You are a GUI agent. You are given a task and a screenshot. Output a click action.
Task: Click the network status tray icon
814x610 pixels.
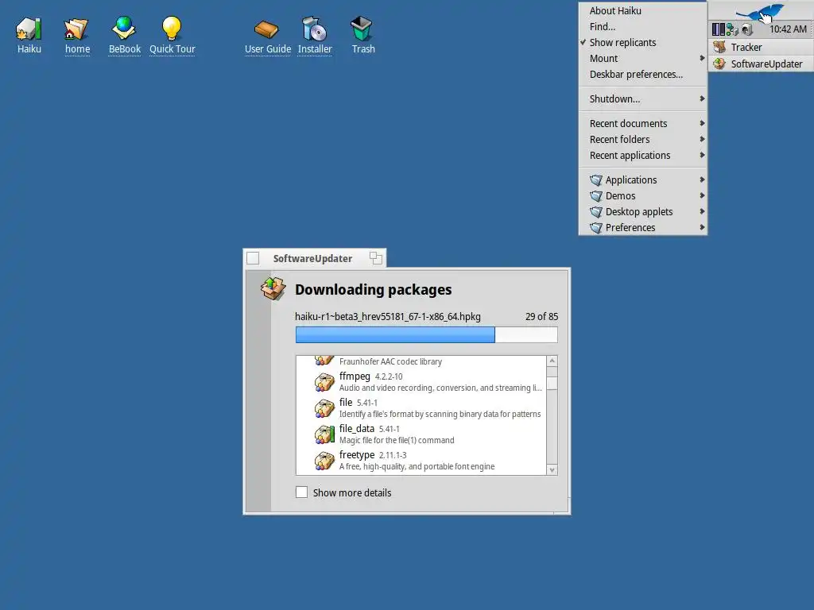coord(732,29)
